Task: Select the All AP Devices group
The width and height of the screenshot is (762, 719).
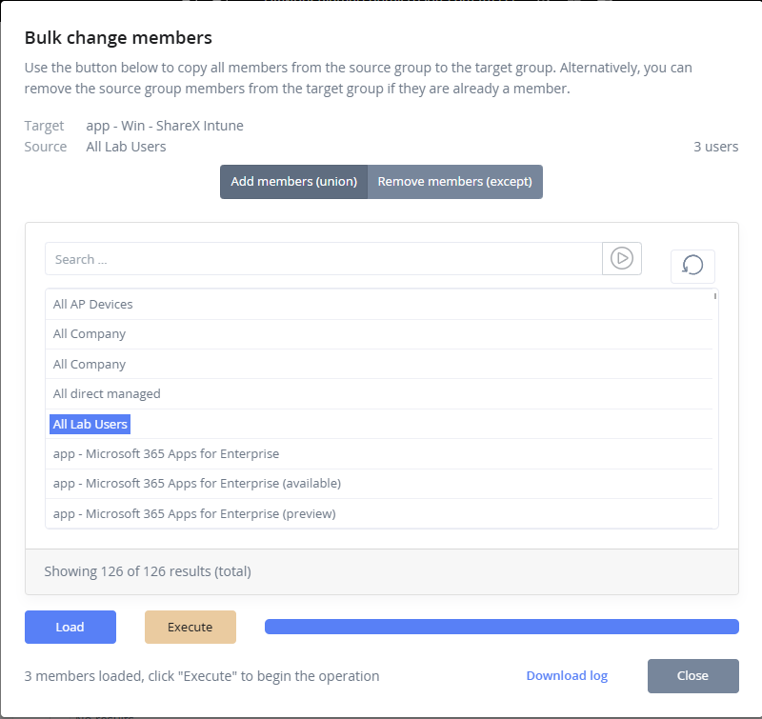Action: click(93, 305)
